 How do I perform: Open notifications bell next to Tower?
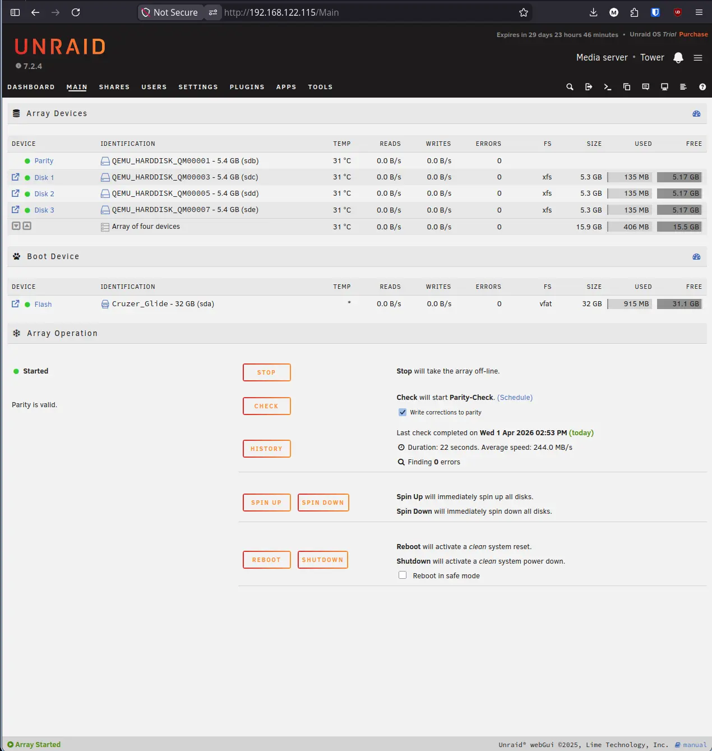point(678,58)
